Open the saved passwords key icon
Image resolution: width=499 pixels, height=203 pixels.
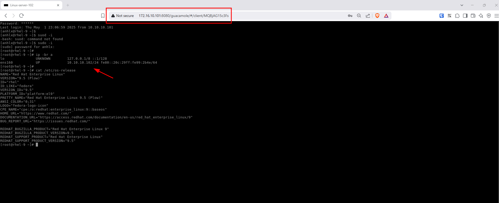point(350,16)
